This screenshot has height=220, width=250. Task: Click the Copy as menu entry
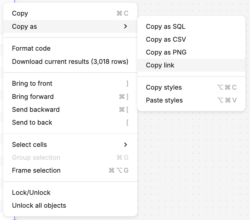point(25,27)
